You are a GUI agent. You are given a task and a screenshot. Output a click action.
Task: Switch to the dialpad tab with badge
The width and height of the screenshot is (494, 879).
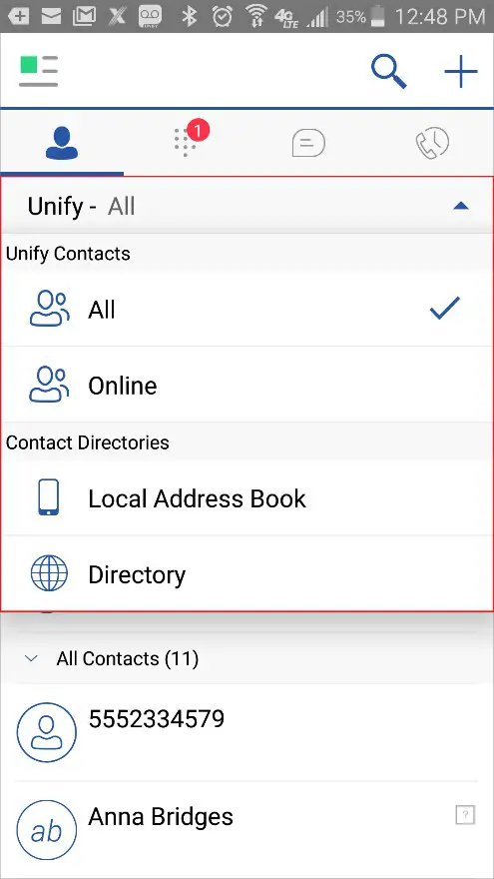click(x=189, y=141)
